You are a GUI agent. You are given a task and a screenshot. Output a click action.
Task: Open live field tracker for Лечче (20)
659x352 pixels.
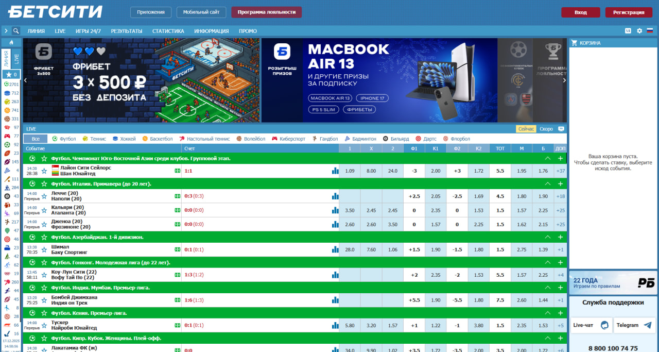(x=177, y=196)
